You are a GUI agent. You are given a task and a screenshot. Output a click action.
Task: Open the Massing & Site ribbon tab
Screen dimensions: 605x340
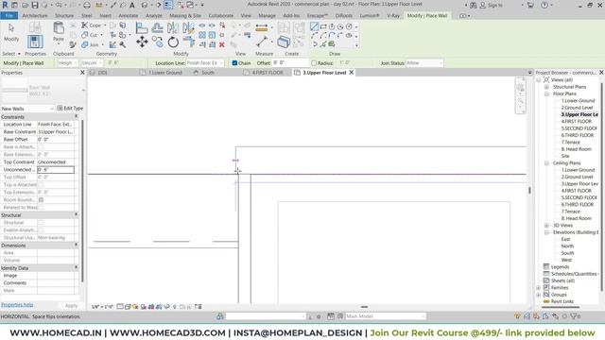tap(185, 15)
